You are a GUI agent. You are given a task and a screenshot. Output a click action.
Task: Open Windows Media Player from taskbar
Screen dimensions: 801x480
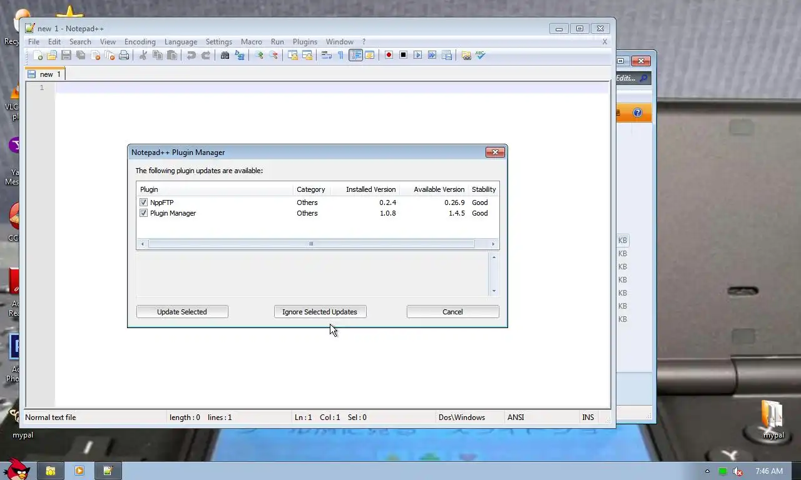pyautogui.click(x=79, y=471)
